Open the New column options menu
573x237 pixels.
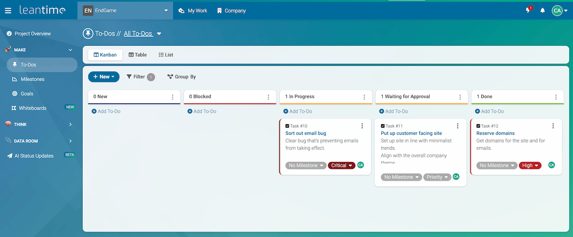[173, 97]
